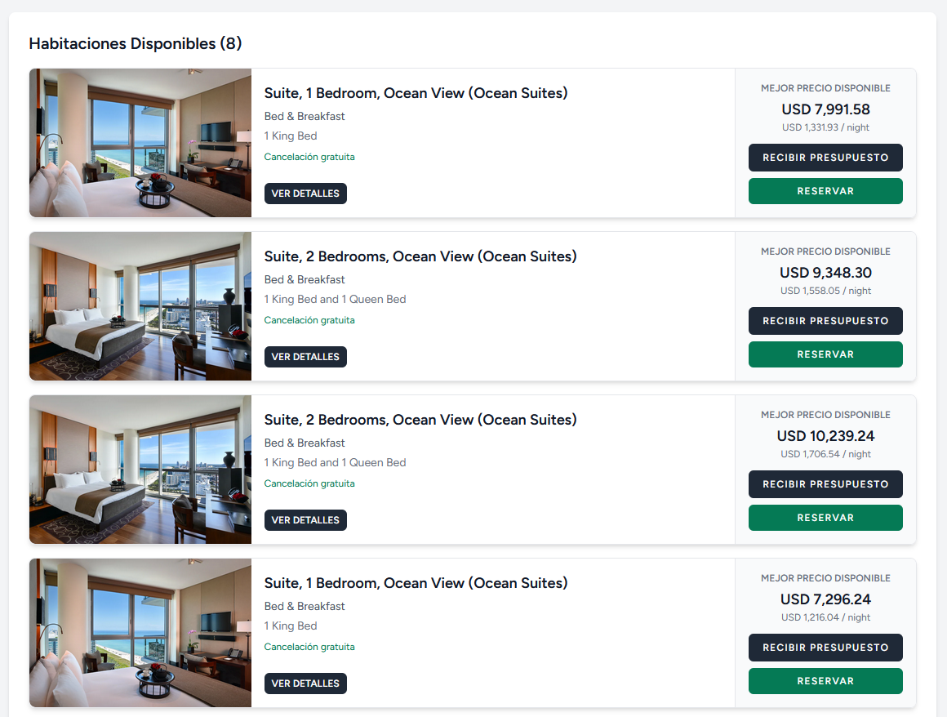Open VER DETALLES for the USD 9,348.30 listing
947x717 pixels.
(x=305, y=357)
